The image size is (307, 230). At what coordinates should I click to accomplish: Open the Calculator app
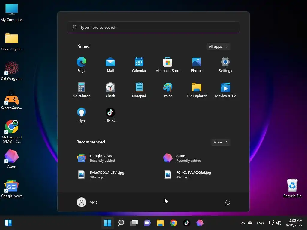82,90
